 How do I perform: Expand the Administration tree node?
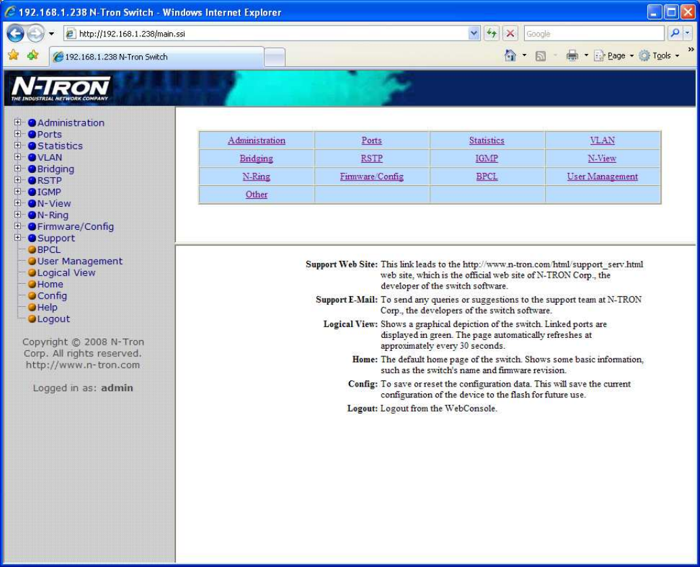point(18,122)
